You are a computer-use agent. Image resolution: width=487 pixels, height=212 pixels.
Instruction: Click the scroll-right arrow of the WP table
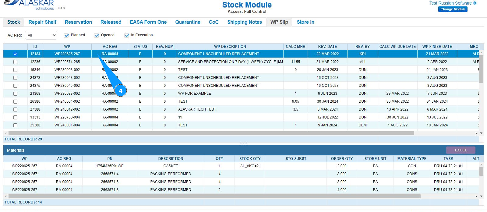point(476,133)
